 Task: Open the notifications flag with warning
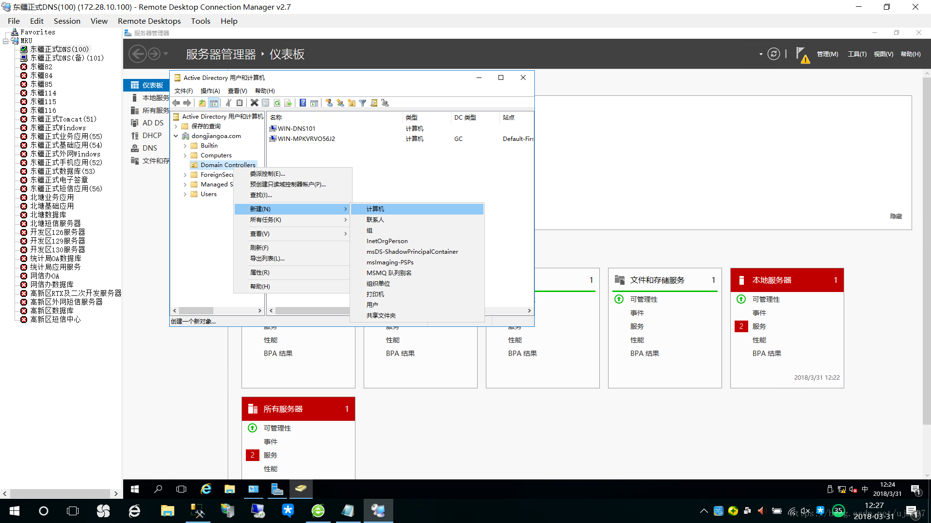click(803, 55)
